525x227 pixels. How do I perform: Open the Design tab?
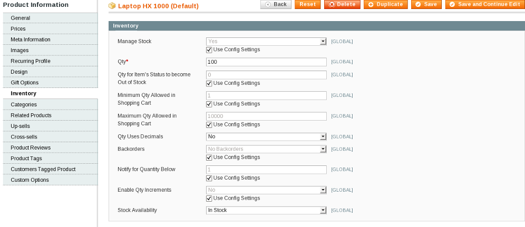point(50,72)
